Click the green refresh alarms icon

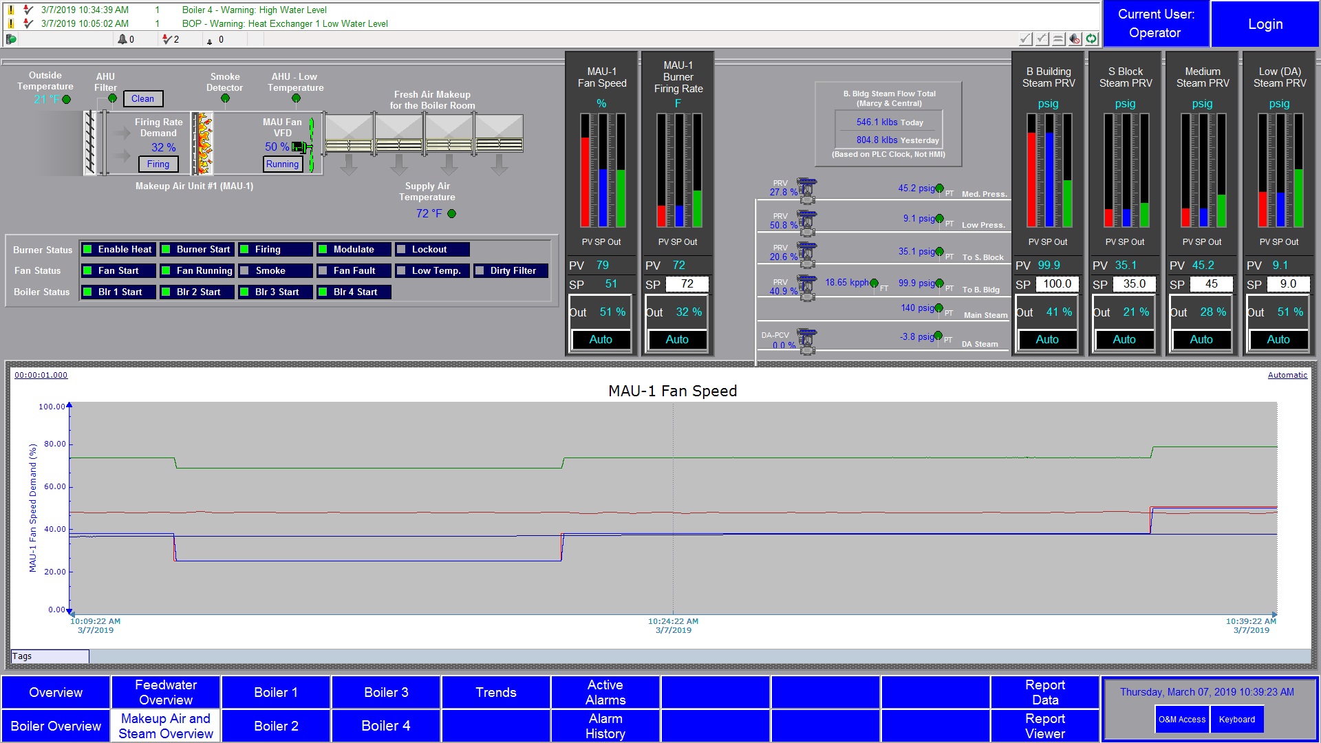coord(1091,39)
